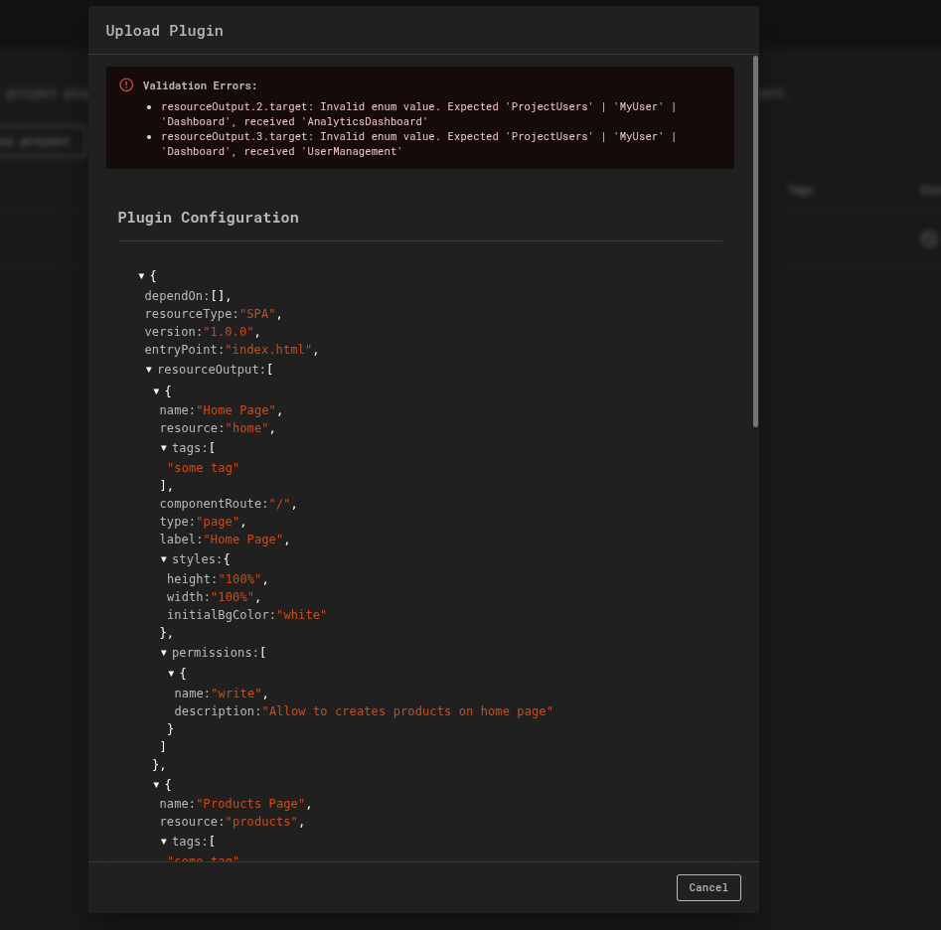Collapse the permissions array node
Screen dimensions: 941x930
click(164, 652)
